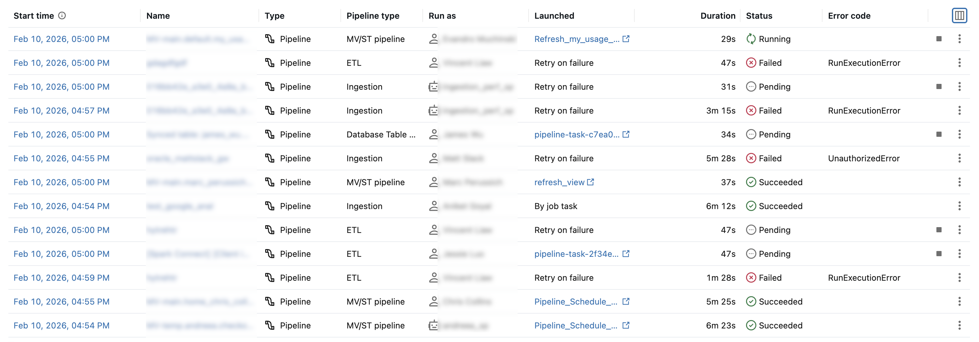Sort by the Duration column header
The image size is (979, 342).
pyautogui.click(x=718, y=15)
